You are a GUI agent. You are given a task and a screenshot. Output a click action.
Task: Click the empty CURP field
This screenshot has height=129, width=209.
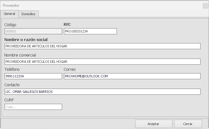[33, 107]
